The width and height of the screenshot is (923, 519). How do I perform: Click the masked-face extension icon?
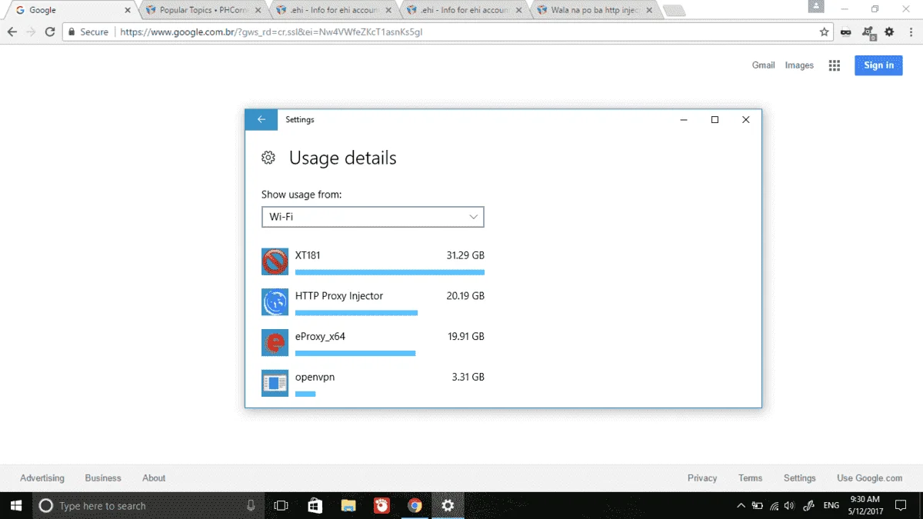[x=846, y=32]
